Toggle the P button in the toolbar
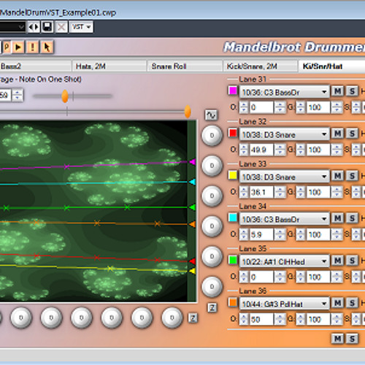 (7, 47)
